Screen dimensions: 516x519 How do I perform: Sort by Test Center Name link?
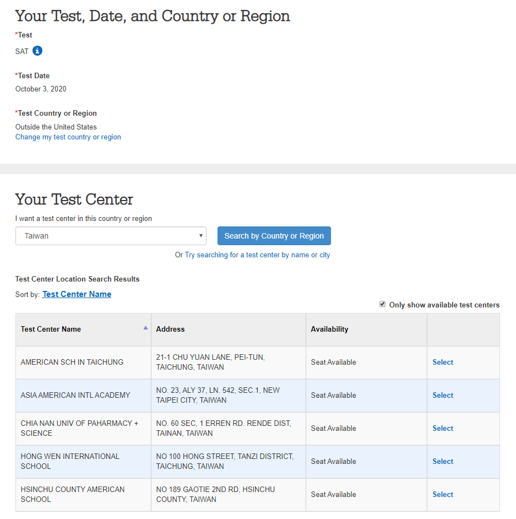point(77,294)
